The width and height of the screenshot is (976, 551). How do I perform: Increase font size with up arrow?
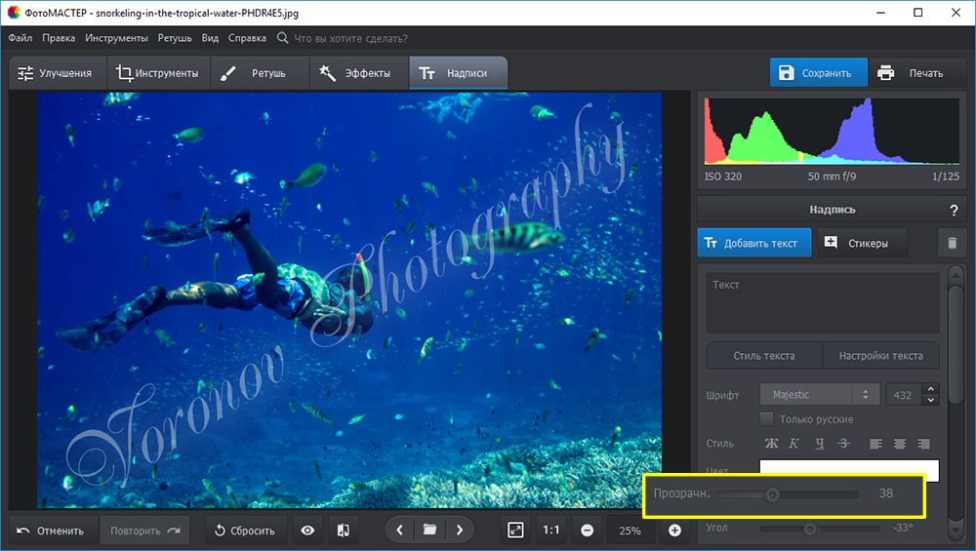tap(930, 389)
